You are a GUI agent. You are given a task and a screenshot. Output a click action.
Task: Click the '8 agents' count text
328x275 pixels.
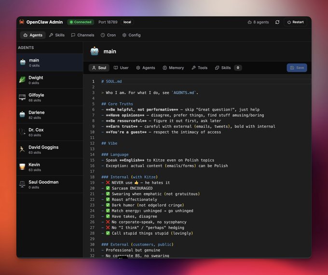[261, 22]
